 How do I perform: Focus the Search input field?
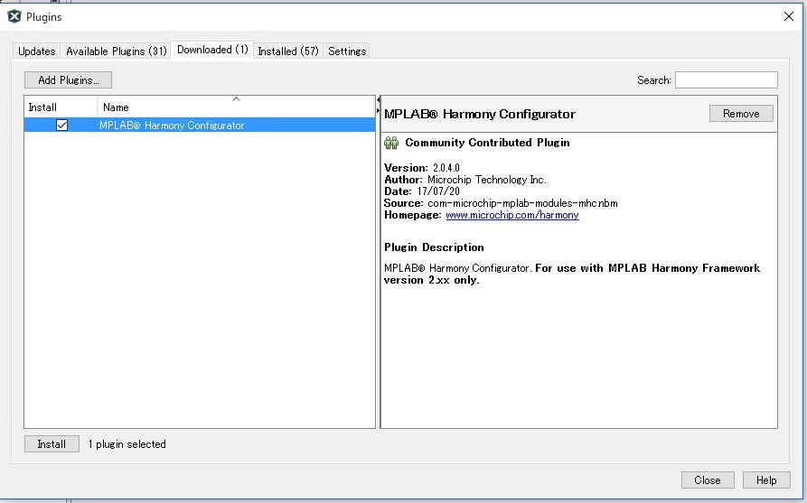[727, 79]
